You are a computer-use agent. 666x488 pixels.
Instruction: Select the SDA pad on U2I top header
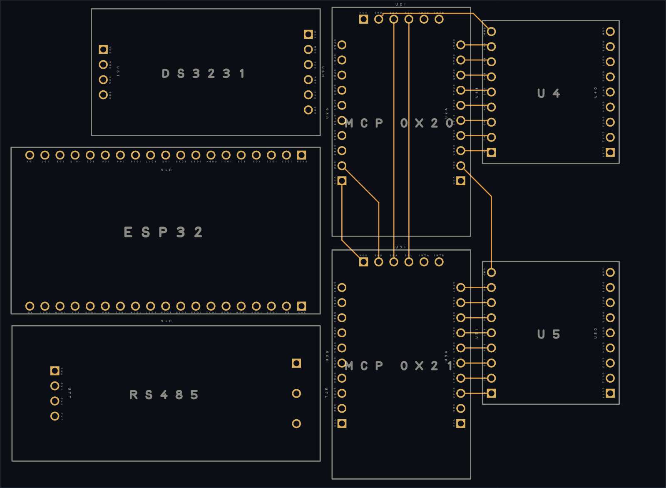click(394, 19)
